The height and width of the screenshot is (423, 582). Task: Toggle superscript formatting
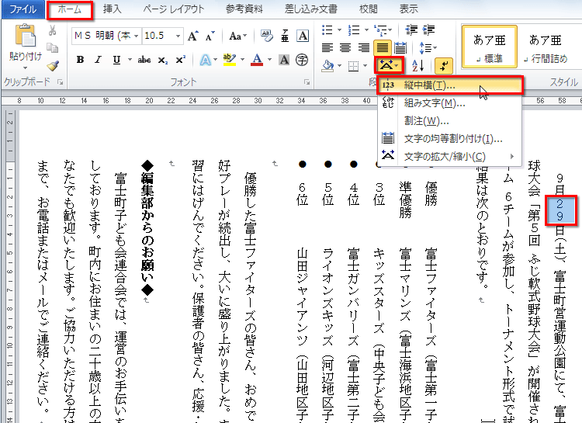(x=180, y=60)
